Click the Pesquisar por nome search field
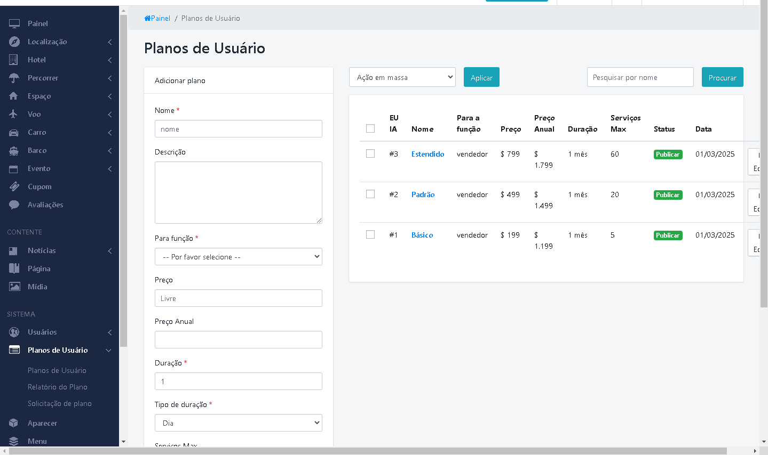The height and width of the screenshot is (455, 768). 640,77
